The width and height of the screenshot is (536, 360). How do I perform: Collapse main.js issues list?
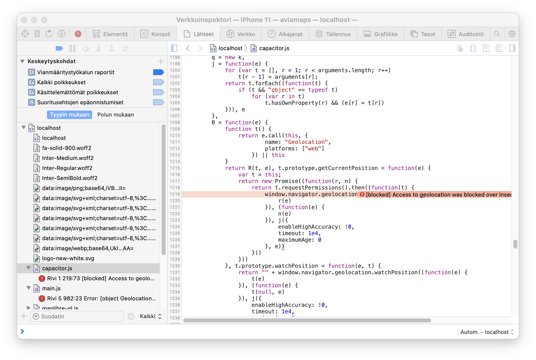(x=29, y=288)
